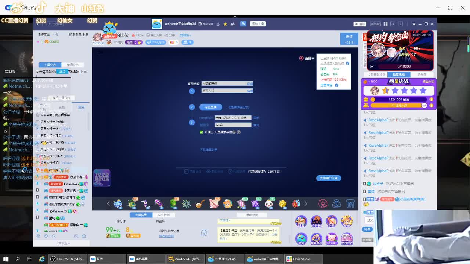
Task: Select the purple rocket gift icon
Action: coord(159,204)
